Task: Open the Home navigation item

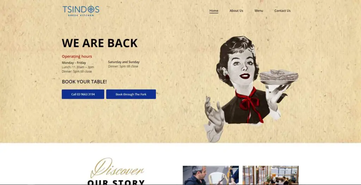Action: click(x=214, y=11)
